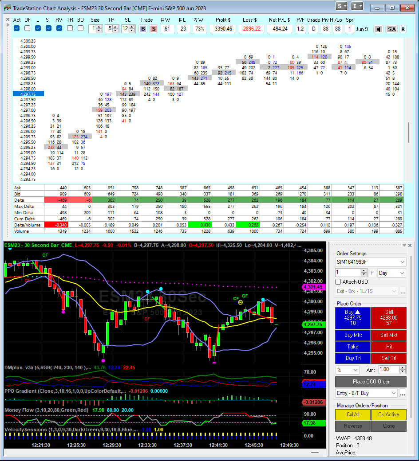The width and height of the screenshot is (419, 461).
Task: Click the green Delta/Volume cell 0.430
Action: click(x=200, y=225)
